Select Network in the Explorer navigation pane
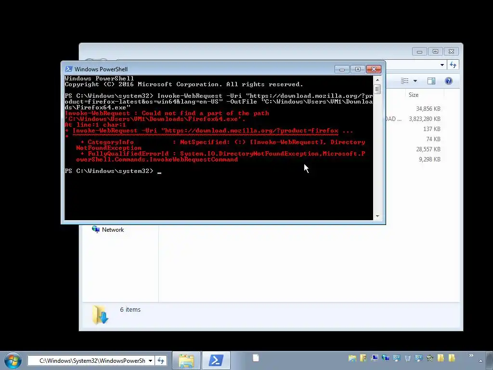 [x=108, y=230]
